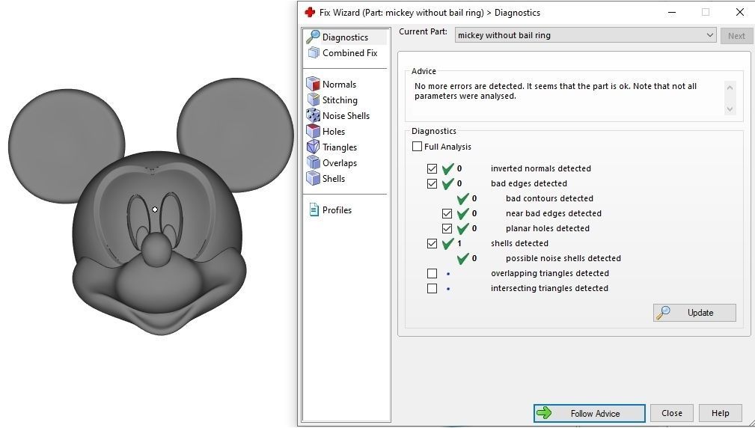This screenshot has width=755, height=428.
Task: Click the 'shells detected' count value 1
Action: pyautogui.click(x=459, y=243)
